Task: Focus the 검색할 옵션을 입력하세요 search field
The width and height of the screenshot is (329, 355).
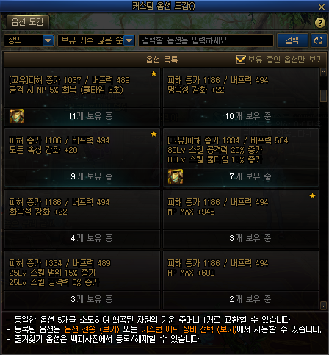Action: click(x=206, y=40)
